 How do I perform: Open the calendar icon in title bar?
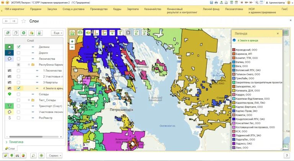(x=237, y=3)
